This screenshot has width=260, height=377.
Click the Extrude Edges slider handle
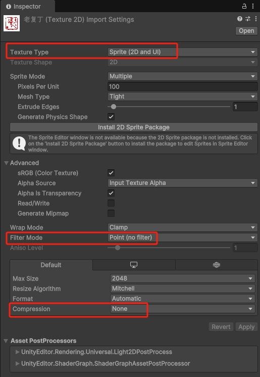tap(114, 107)
